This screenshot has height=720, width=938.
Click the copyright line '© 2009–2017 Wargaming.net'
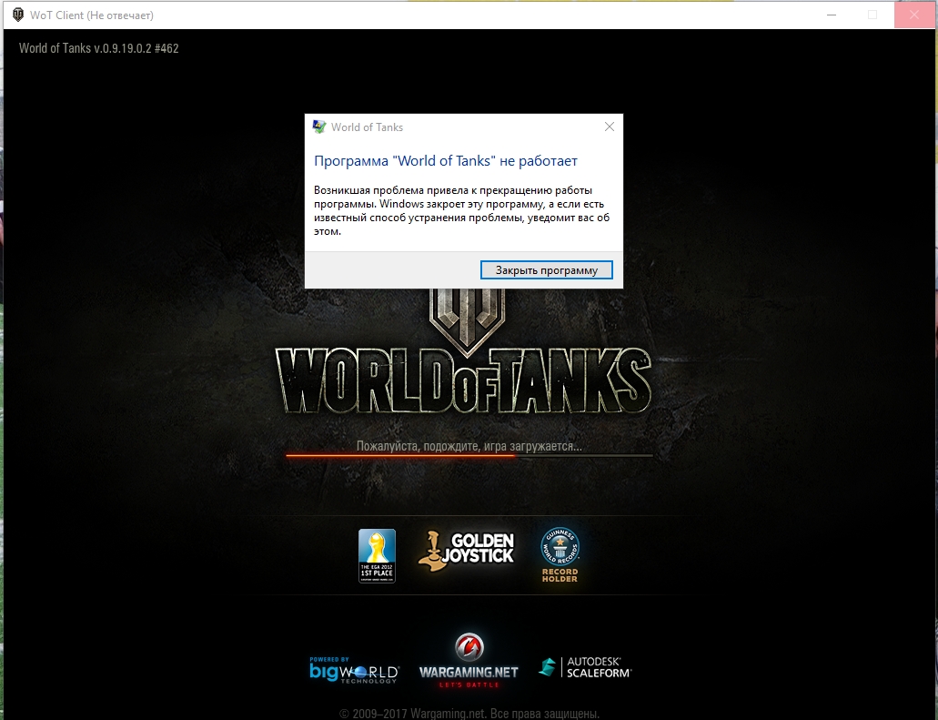[x=469, y=714]
